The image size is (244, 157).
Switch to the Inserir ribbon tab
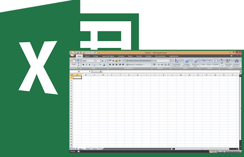click(87, 56)
